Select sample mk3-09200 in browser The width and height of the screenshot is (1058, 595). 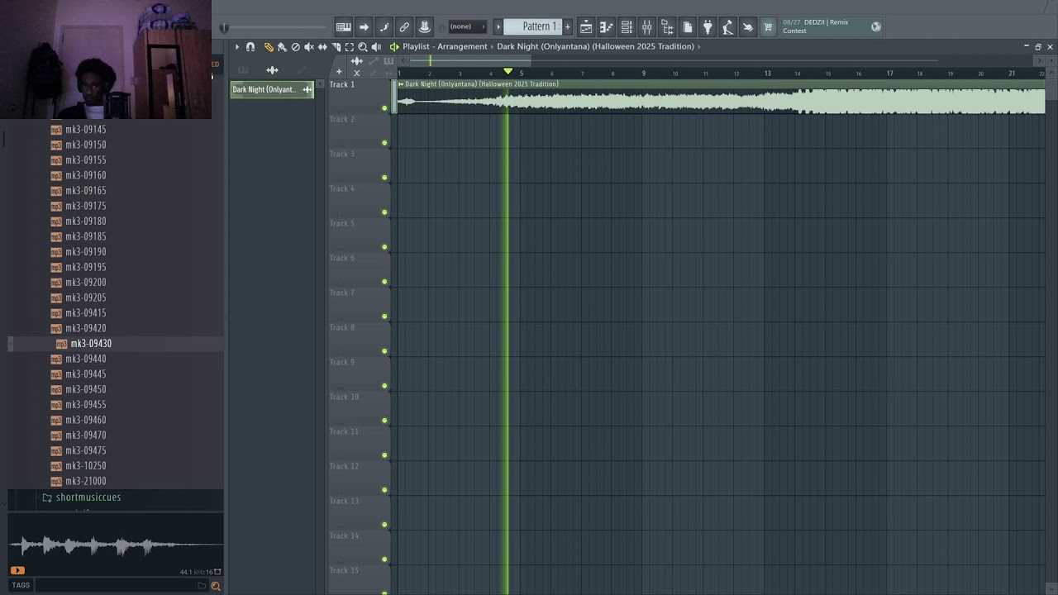pos(85,283)
